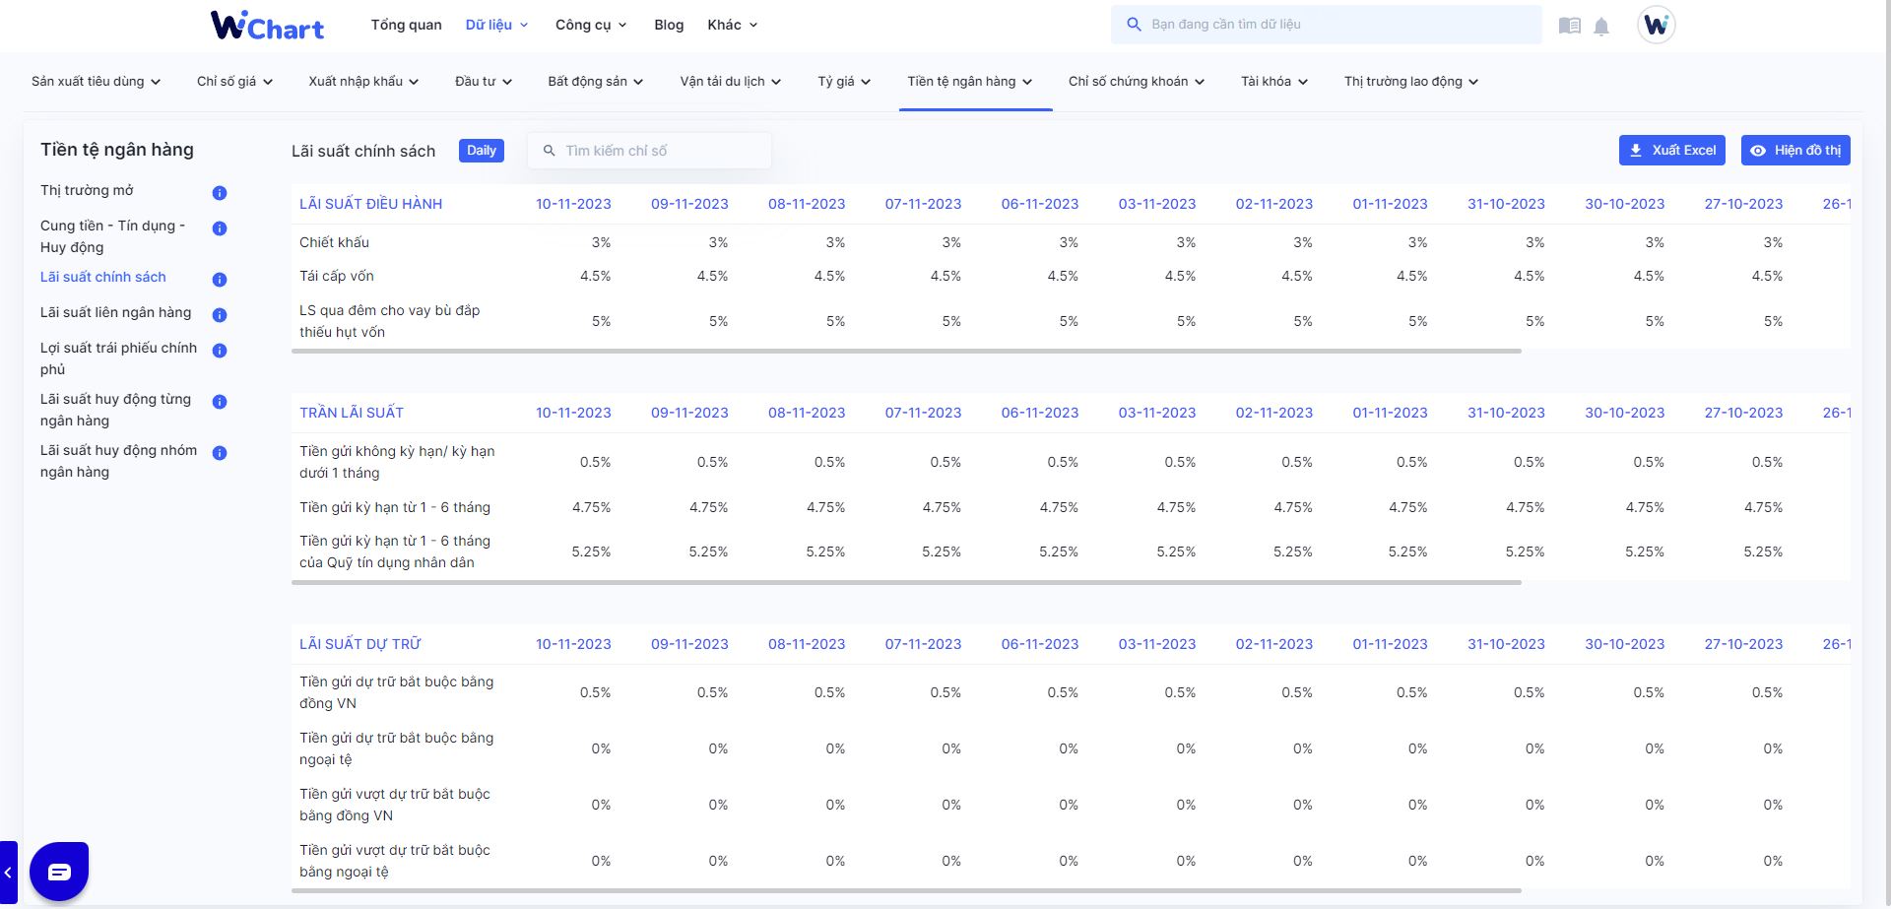
Task: Click the WiChart logo
Action: 267,26
